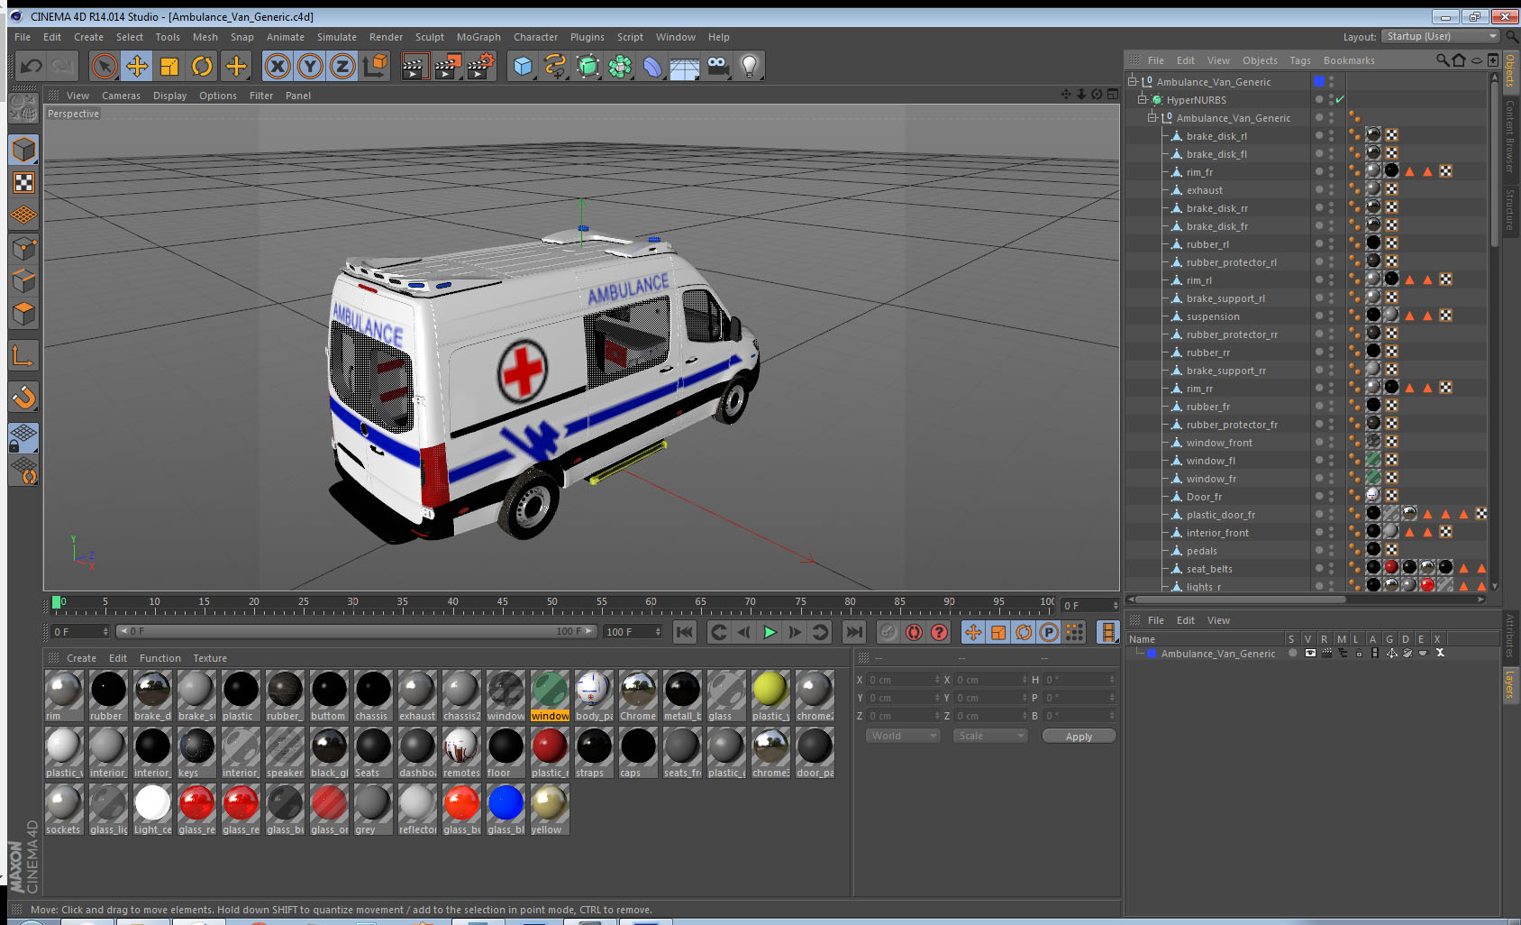Open the deformer objects icon
Viewport: 1521px width, 925px height.
coord(652,66)
